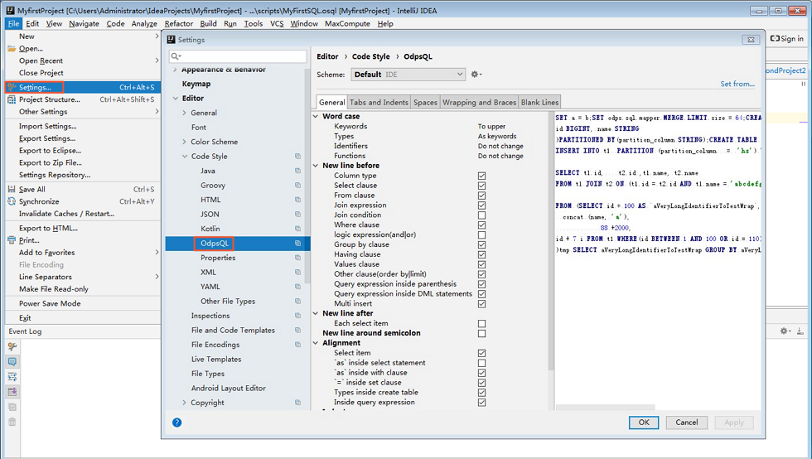The height and width of the screenshot is (459, 812).
Task: Click the Event Log trash clear icon
Action: [12, 422]
